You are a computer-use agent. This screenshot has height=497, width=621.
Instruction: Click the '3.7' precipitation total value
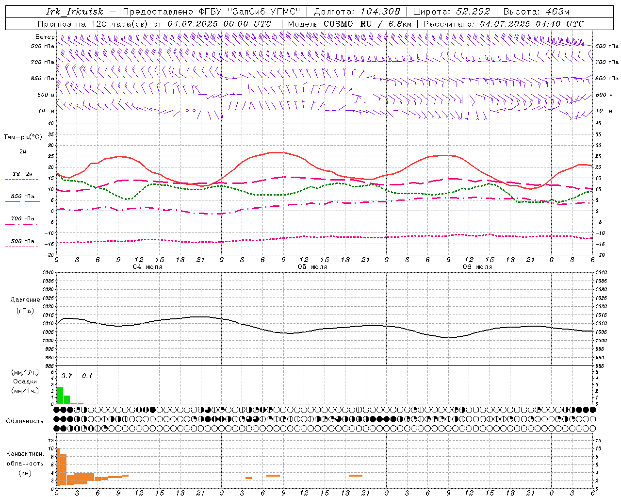coord(67,376)
